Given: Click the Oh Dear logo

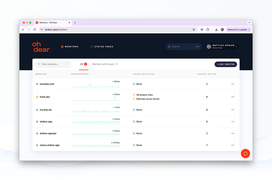Looking at the screenshot, I should click(x=41, y=47).
